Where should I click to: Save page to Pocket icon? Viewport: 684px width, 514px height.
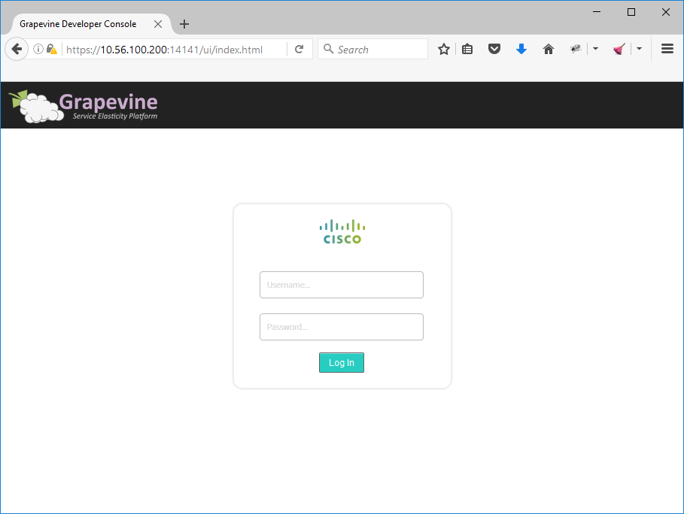[494, 49]
